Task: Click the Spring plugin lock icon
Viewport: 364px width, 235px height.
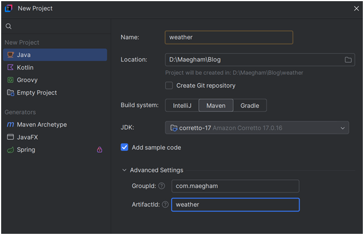Action: [x=99, y=150]
